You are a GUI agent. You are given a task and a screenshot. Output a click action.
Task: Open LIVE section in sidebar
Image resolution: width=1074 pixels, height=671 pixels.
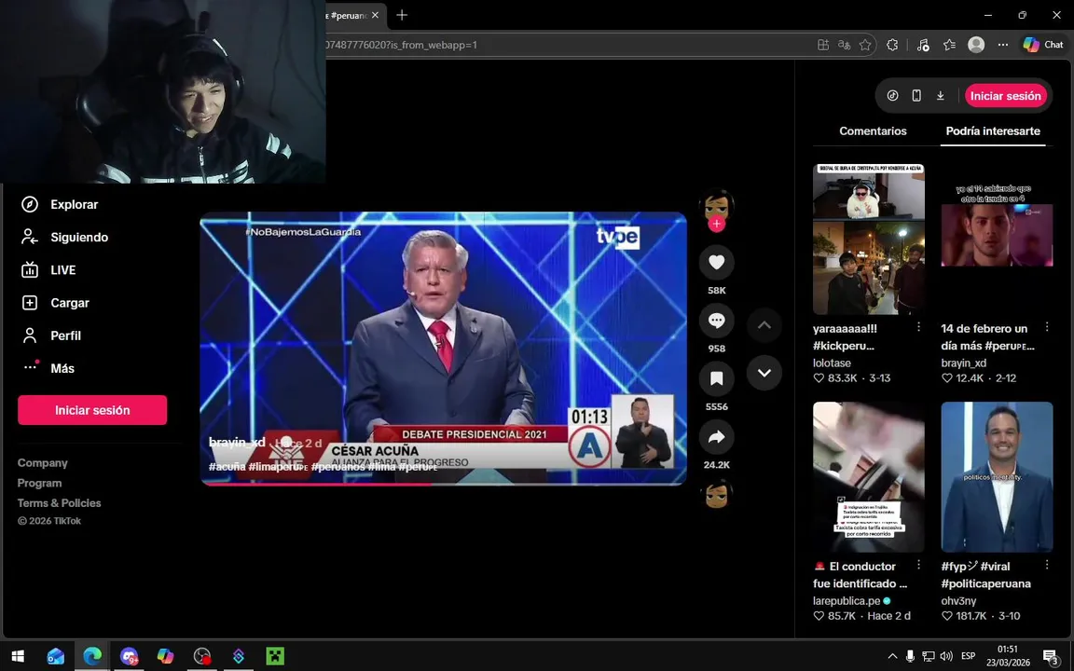(x=49, y=269)
